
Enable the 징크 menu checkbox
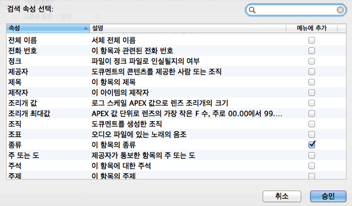pos(312,61)
